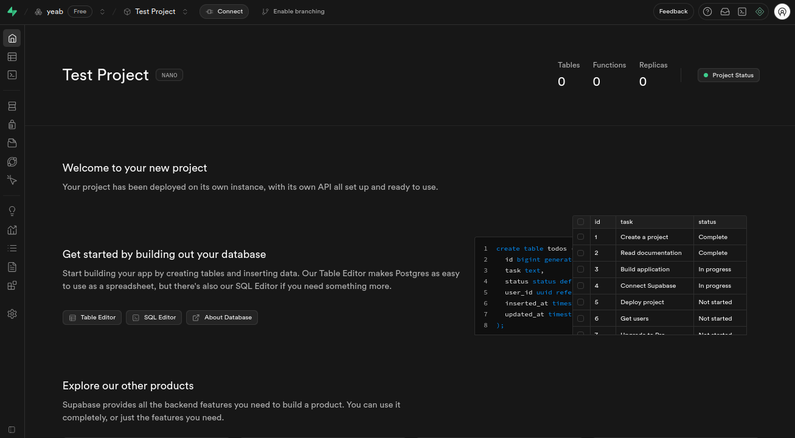Open the user account avatar
This screenshot has width=795, height=438.
pos(782,12)
